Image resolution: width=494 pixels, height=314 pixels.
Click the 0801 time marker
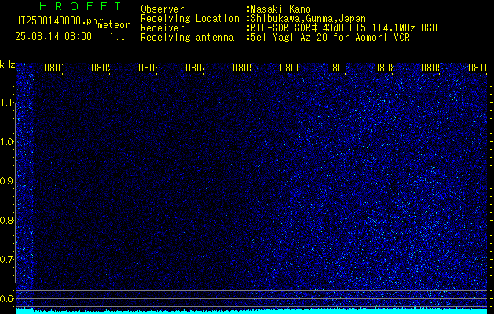53,68
